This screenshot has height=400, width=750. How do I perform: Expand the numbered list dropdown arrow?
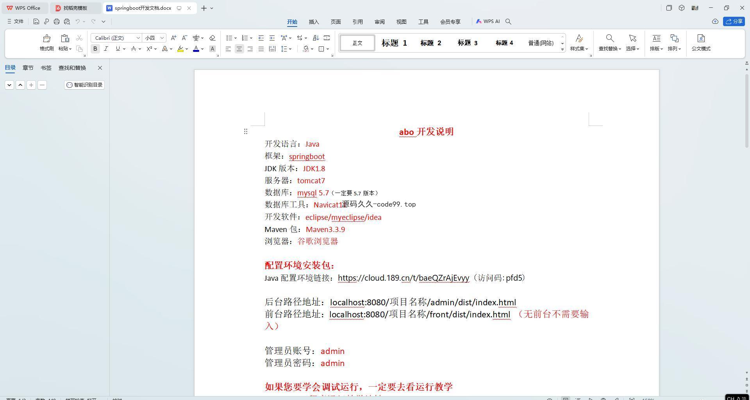[x=251, y=38]
